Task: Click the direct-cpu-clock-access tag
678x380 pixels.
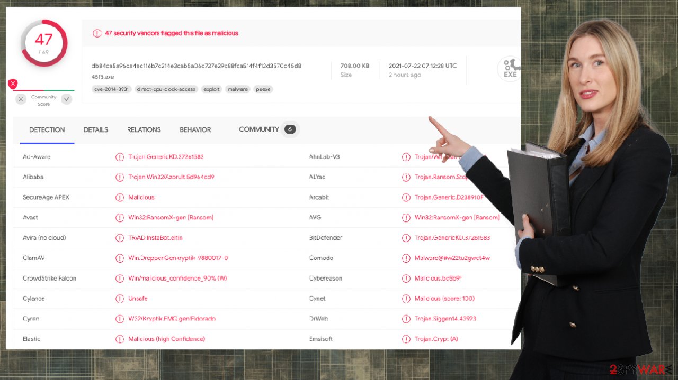Action: [166, 89]
